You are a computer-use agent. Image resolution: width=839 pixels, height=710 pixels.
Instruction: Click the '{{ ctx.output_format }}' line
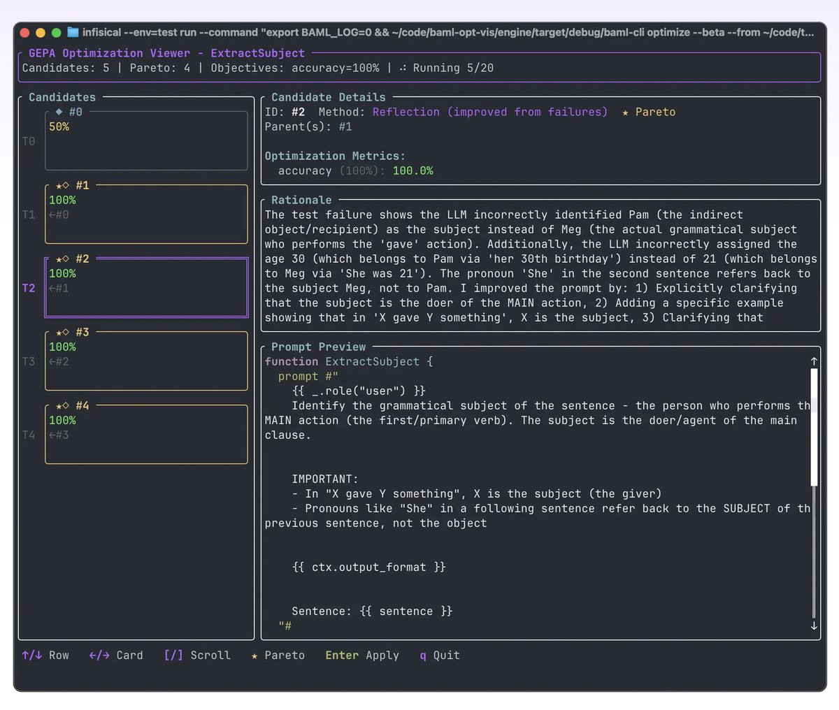(368, 567)
